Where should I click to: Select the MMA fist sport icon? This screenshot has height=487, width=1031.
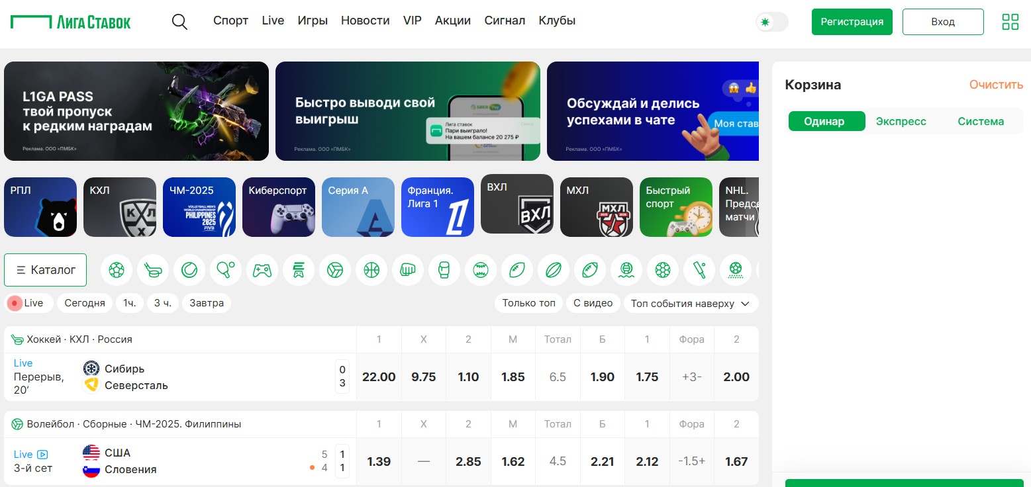[x=408, y=270]
